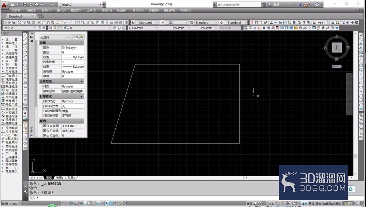The height and width of the screenshot is (207, 366).
Task: Click the workspace settings gear beside 自定义
Action: point(40,28)
